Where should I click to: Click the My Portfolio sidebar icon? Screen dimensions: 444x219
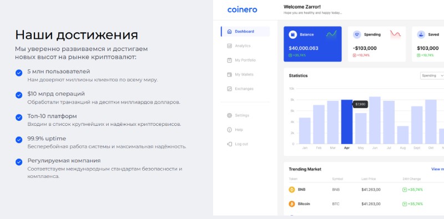click(229, 60)
